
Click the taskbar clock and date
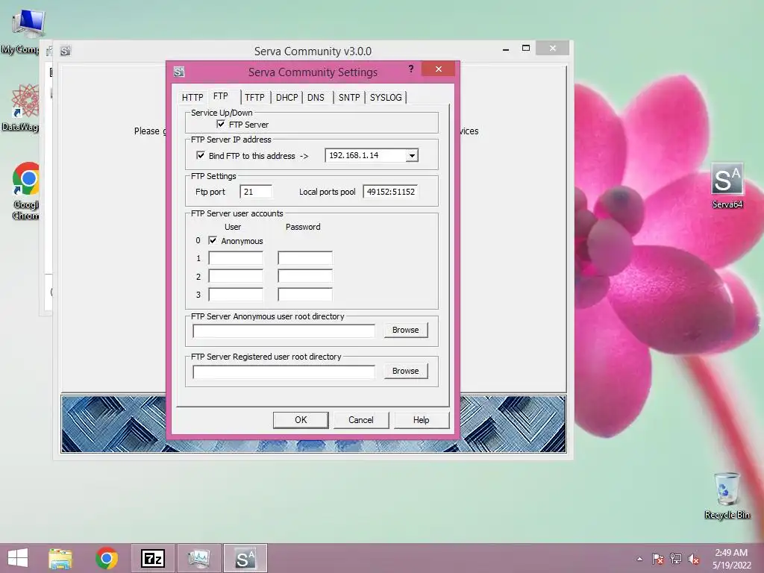pyautogui.click(x=731, y=559)
